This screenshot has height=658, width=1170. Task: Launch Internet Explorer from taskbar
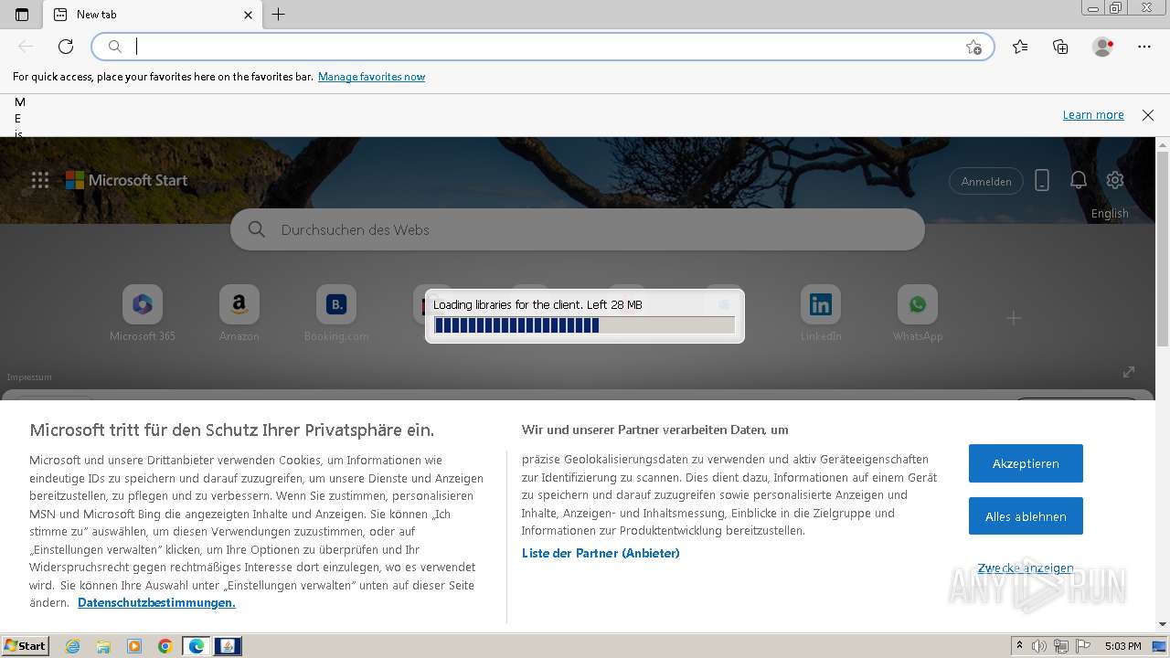tap(73, 646)
